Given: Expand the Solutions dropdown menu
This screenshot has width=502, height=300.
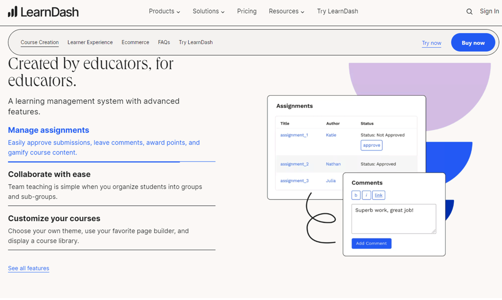Looking at the screenshot, I should [208, 11].
